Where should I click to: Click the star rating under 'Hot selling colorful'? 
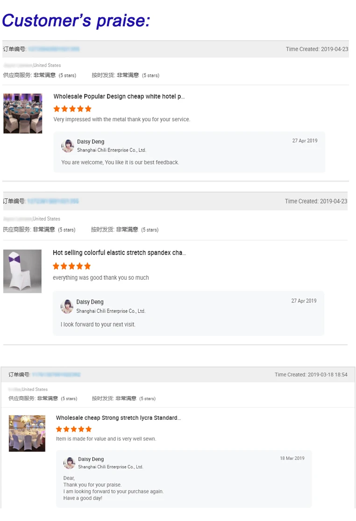[x=71, y=266]
